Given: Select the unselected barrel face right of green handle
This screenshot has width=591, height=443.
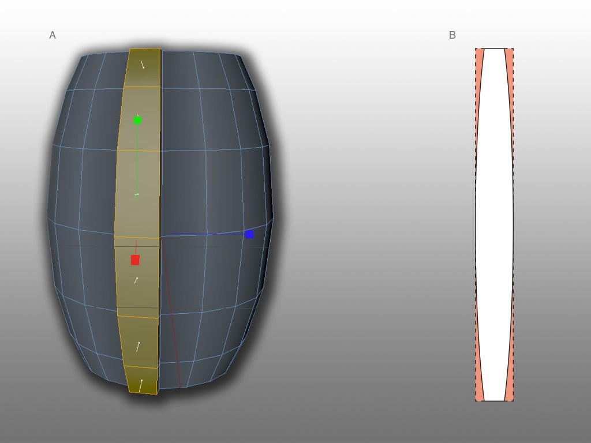Looking at the screenshot, I should coord(182,118).
